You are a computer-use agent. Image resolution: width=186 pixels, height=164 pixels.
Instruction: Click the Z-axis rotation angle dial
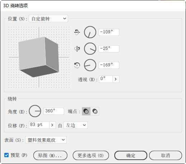point(90,65)
